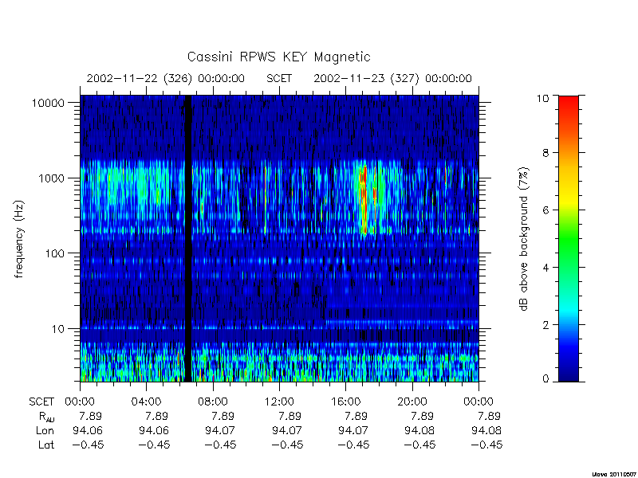
Task: Select the 1000 frequency tick label
Action: click(x=52, y=178)
